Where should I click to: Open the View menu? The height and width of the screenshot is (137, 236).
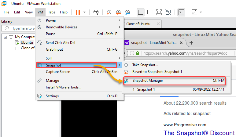click(x=29, y=12)
